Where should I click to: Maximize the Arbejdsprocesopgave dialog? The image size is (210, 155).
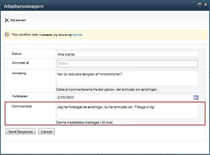click(199, 5)
